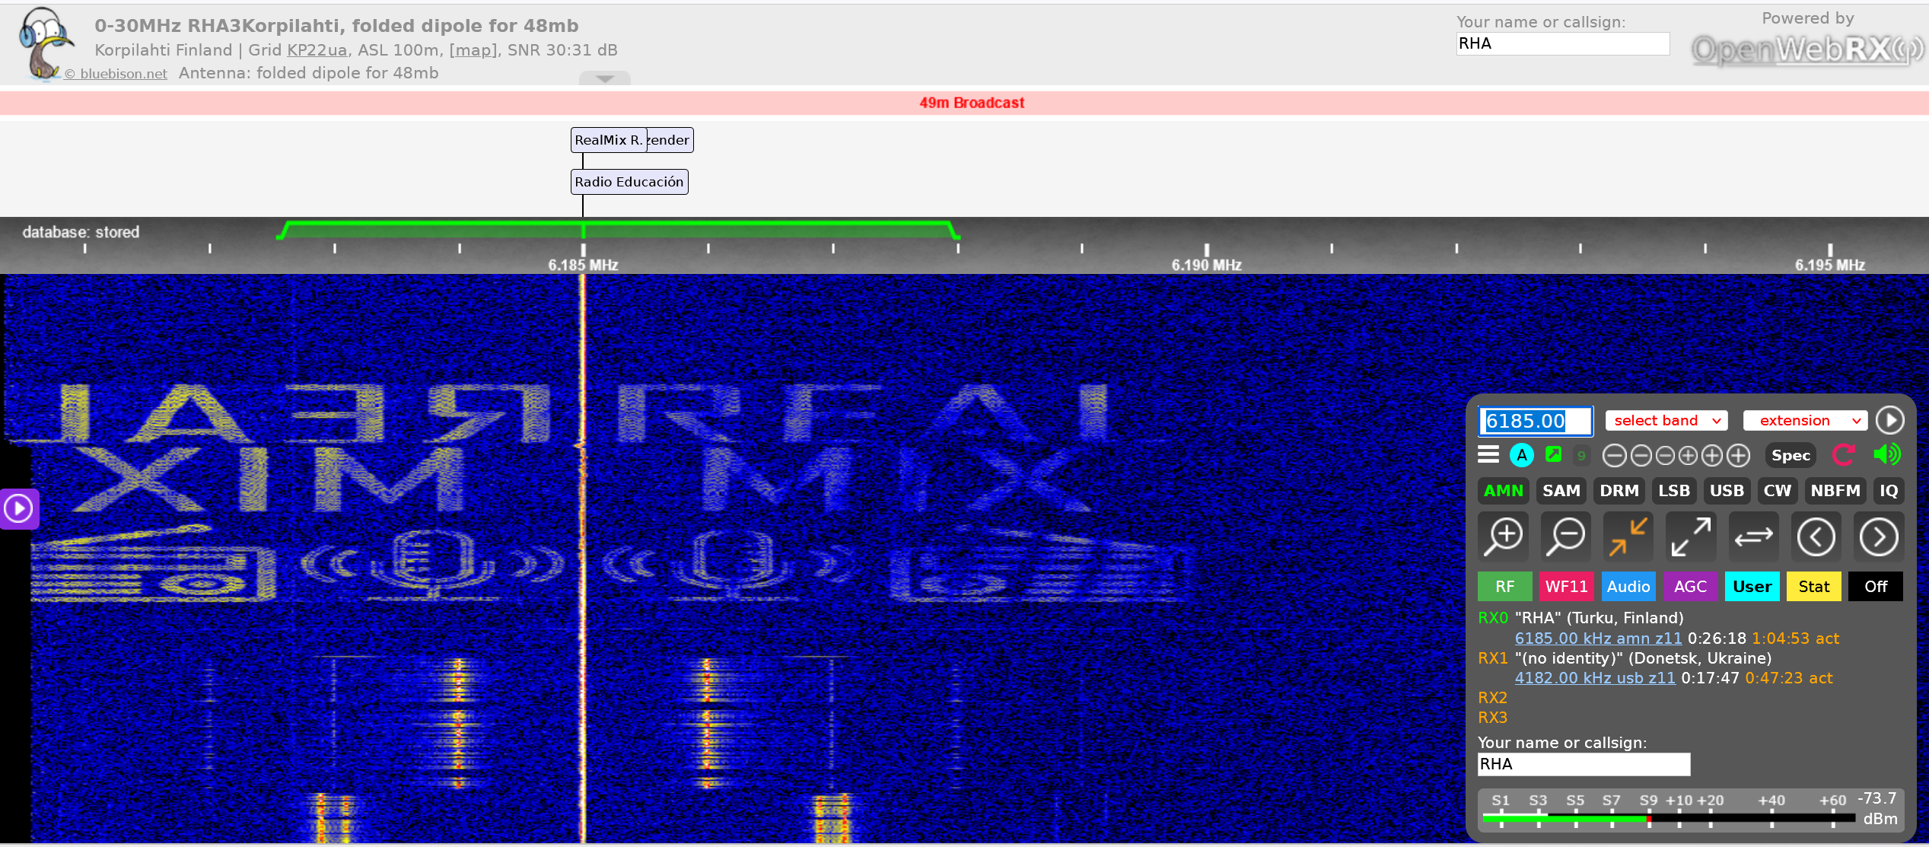This screenshot has height=847, width=1929.
Task: Open the User tab
Action: (x=1752, y=587)
